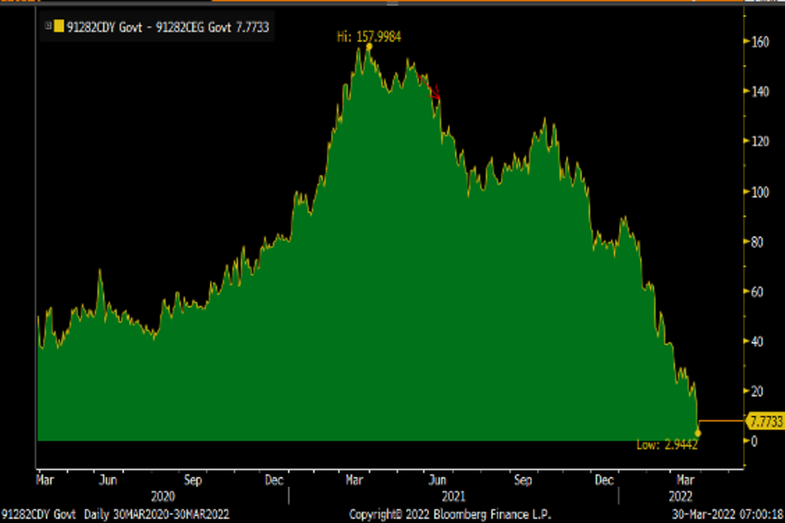
Task: Select the 91282CDY Govt - 91282CEG Govt legend label
Action: pos(167,27)
